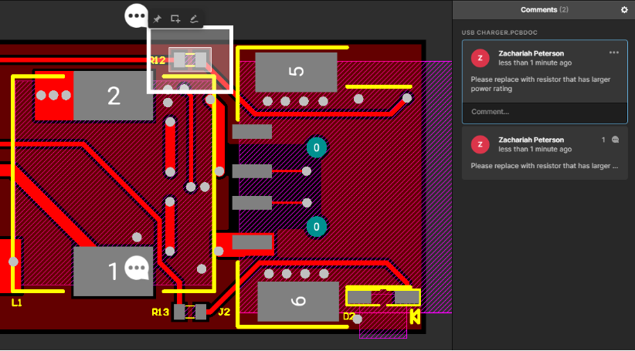
Task: Click the comment bubble above resistor R12
Action: (137, 16)
